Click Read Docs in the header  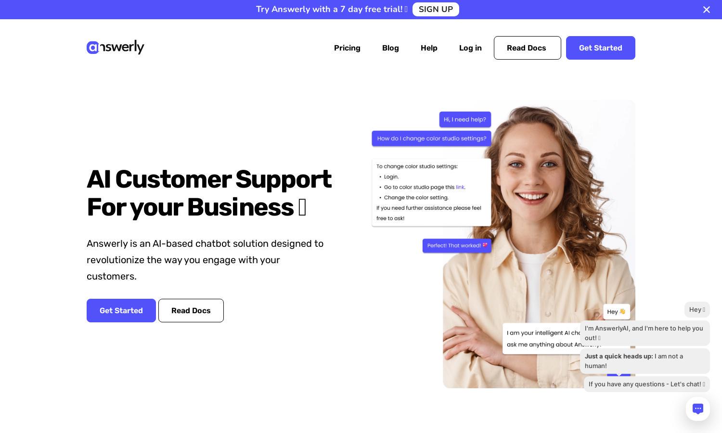(x=528, y=48)
